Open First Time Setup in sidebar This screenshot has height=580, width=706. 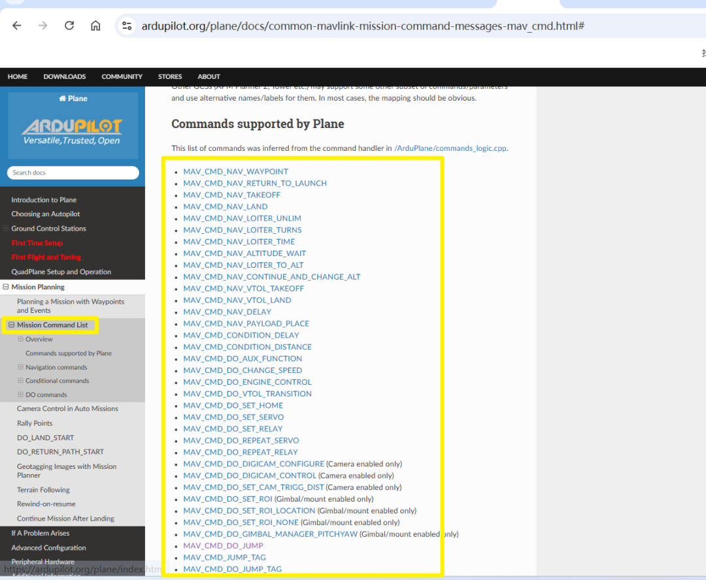click(x=37, y=243)
